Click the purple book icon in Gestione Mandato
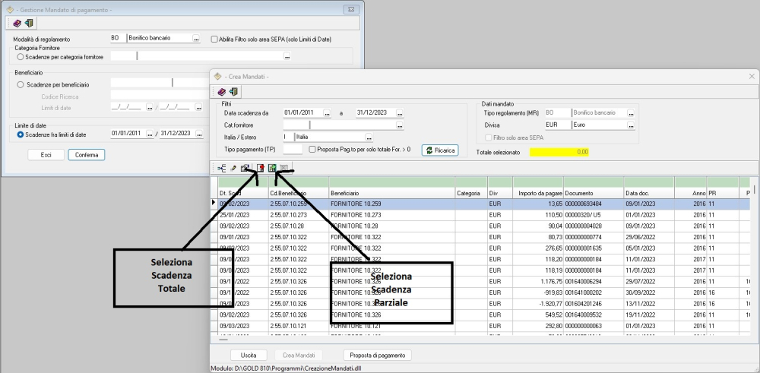 coord(17,24)
